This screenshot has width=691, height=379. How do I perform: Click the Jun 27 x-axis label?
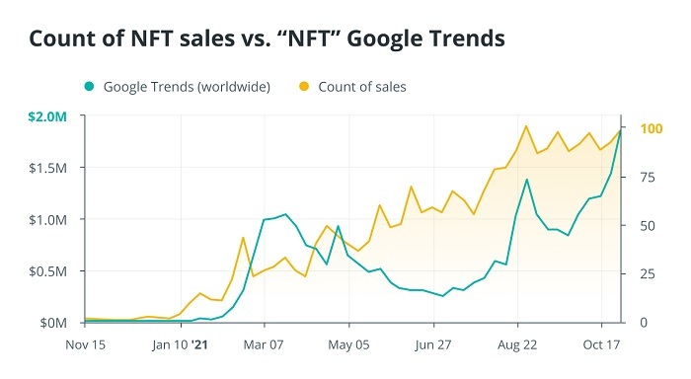433,344
